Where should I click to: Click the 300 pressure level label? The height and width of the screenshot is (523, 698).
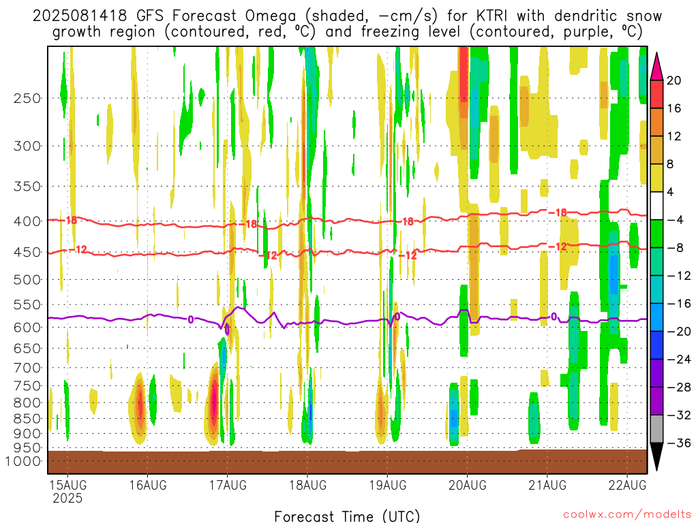pos(27,146)
